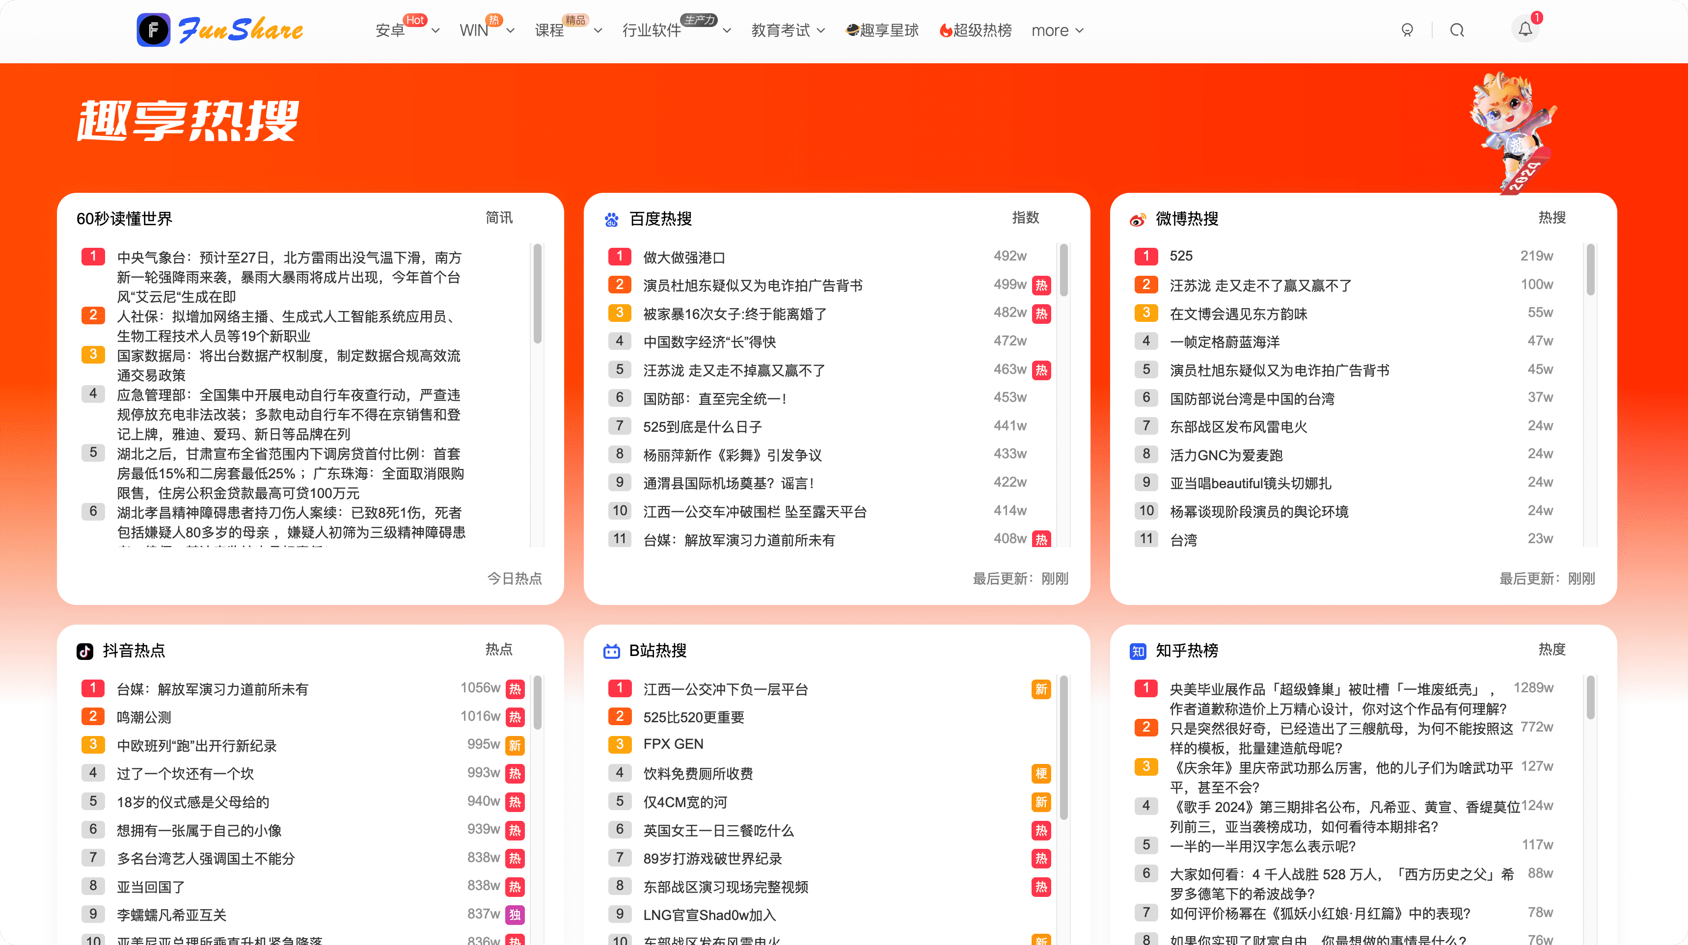
Task: Click the Bilibili TV icon
Action: [x=611, y=651]
